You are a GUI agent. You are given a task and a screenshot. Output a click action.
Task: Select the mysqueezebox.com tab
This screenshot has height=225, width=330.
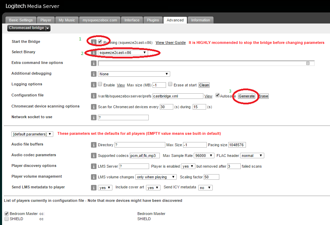pyautogui.click(x=100, y=20)
